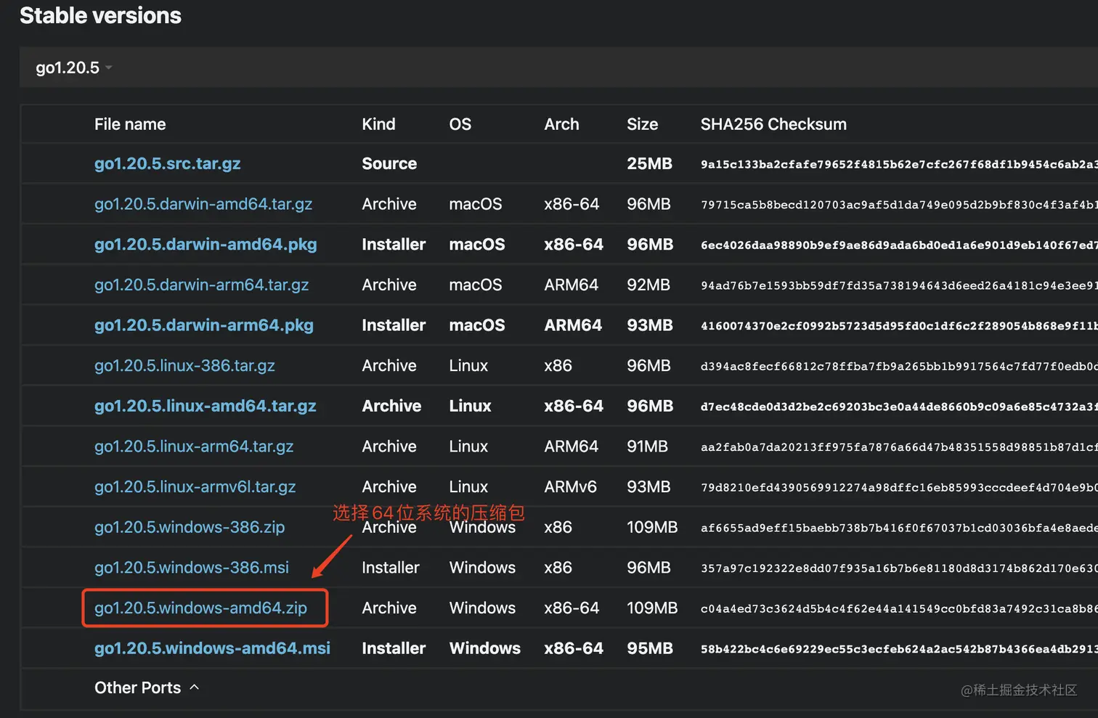Viewport: 1098px width, 718px height.
Task: Download go1.20.5.darwin-amd64.tar.gz
Action: click(x=203, y=204)
